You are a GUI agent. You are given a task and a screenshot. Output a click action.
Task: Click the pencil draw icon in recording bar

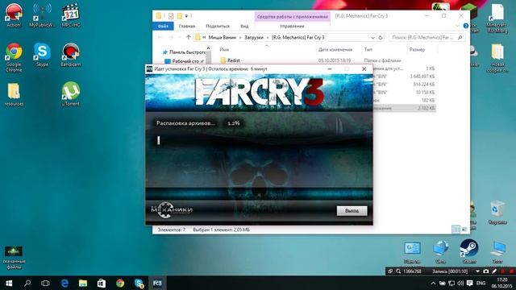pyautogui.click(x=494, y=271)
